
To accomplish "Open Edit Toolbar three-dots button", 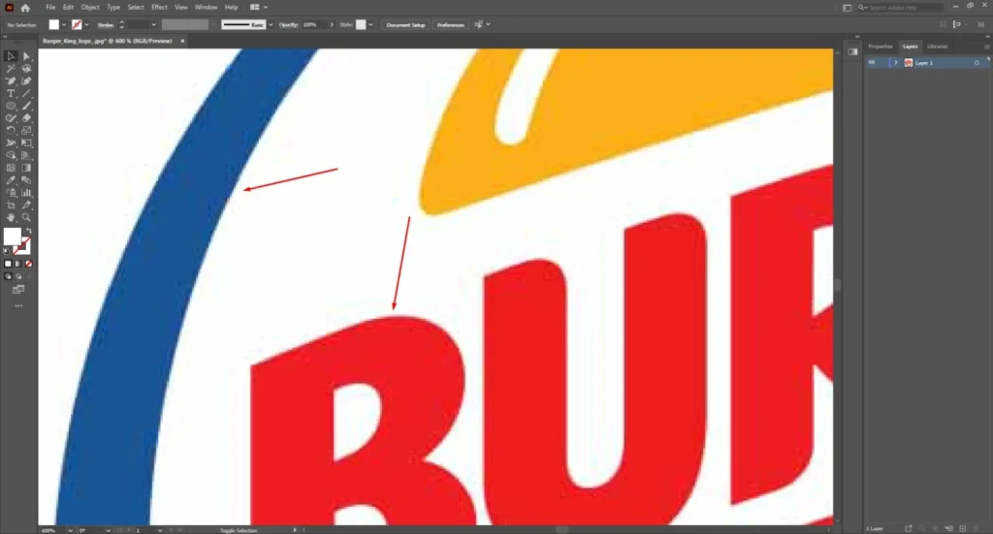I will coord(18,305).
